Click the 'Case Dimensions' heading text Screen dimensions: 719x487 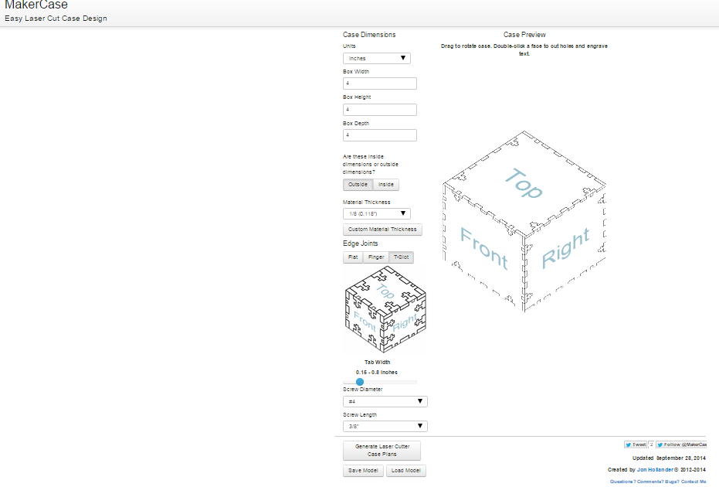pyautogui.click(x=369, y=35)
